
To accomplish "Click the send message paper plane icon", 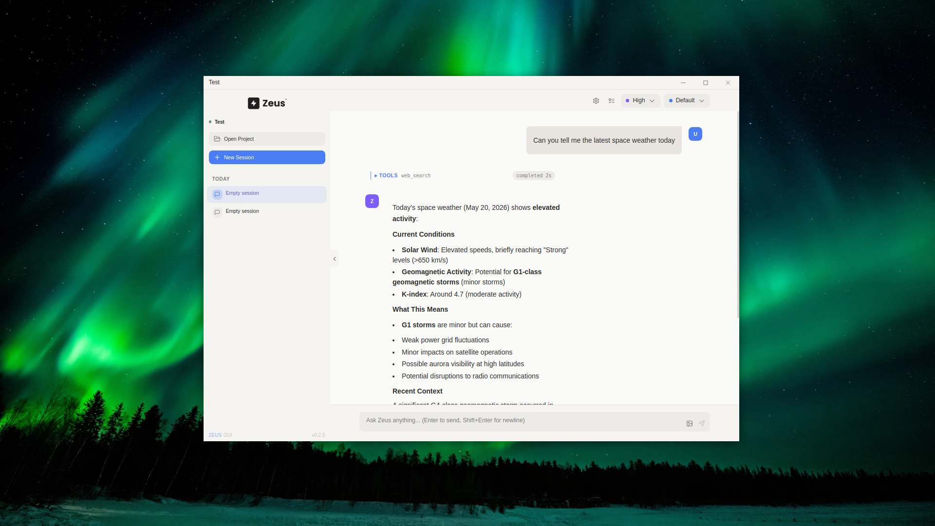I will click(702, 424).
